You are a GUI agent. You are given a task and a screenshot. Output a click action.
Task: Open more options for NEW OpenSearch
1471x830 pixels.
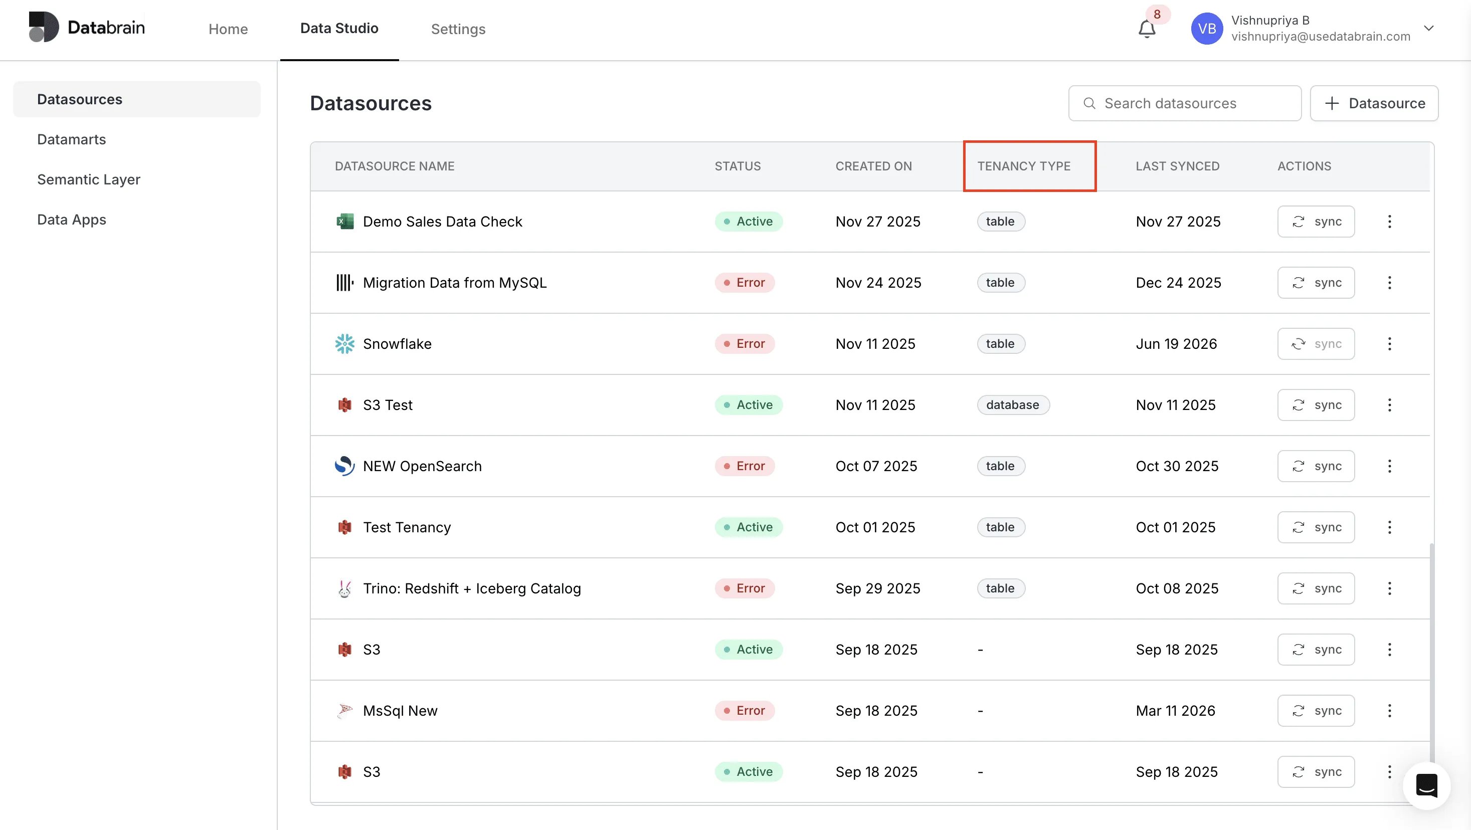click(1389, 466)
